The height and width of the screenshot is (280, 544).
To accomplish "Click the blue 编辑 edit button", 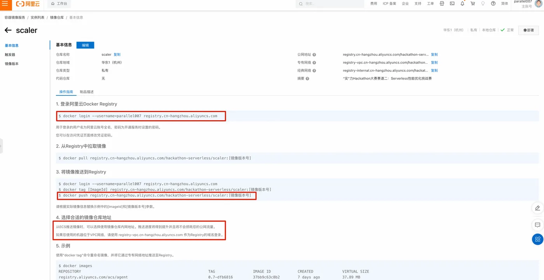I will [x=85, y=45].
